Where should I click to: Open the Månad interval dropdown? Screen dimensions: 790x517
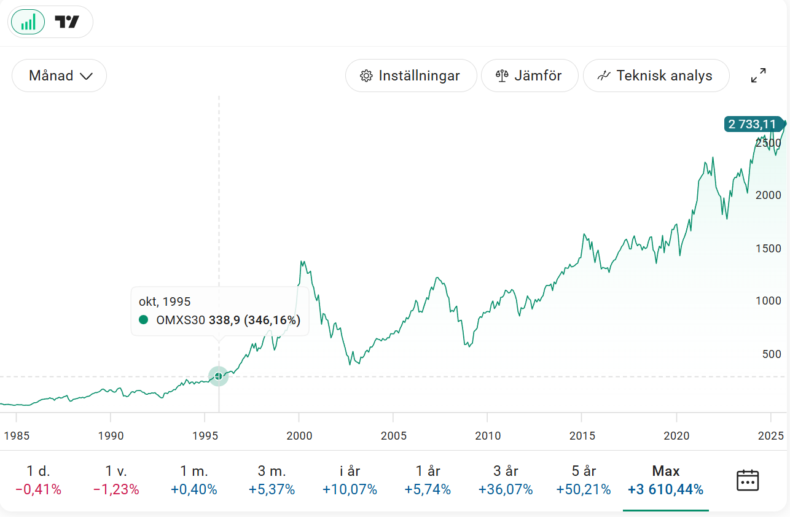pyautogui.click(x=60, y=76)
